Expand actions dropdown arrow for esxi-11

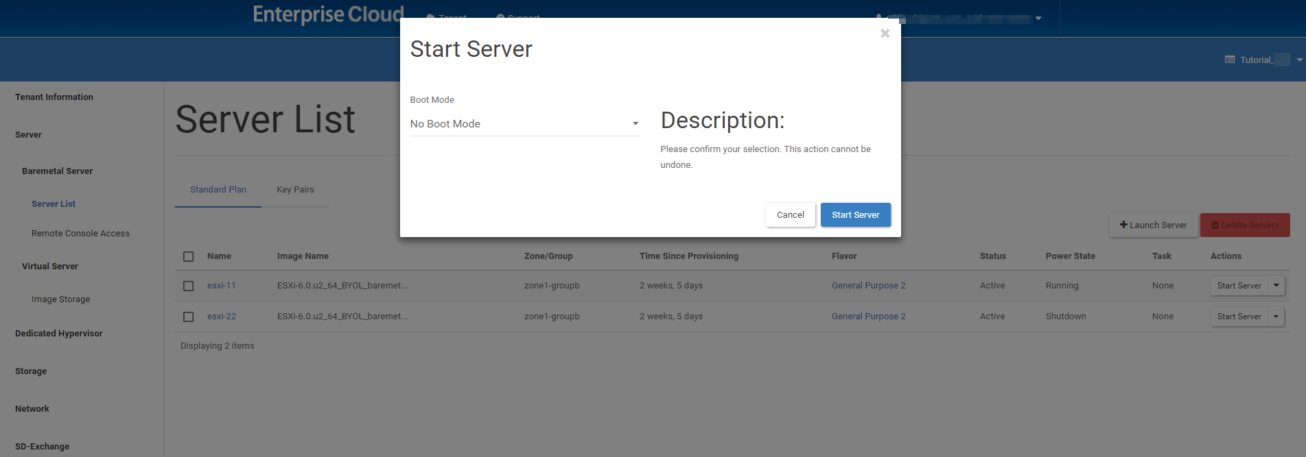click(1276, 286)
